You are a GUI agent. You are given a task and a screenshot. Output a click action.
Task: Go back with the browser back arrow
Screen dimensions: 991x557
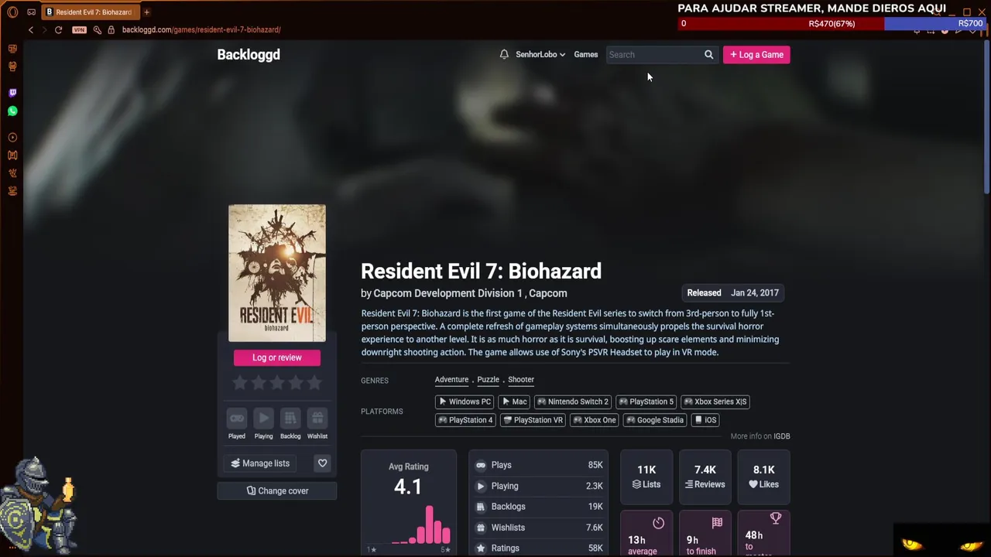[x=31, y=29]
